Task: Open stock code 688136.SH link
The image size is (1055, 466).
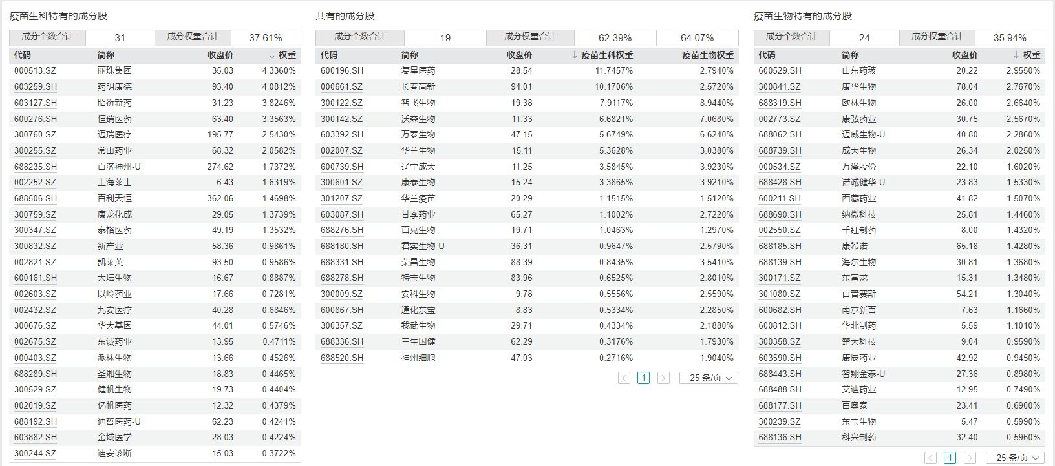Action: 780,438
